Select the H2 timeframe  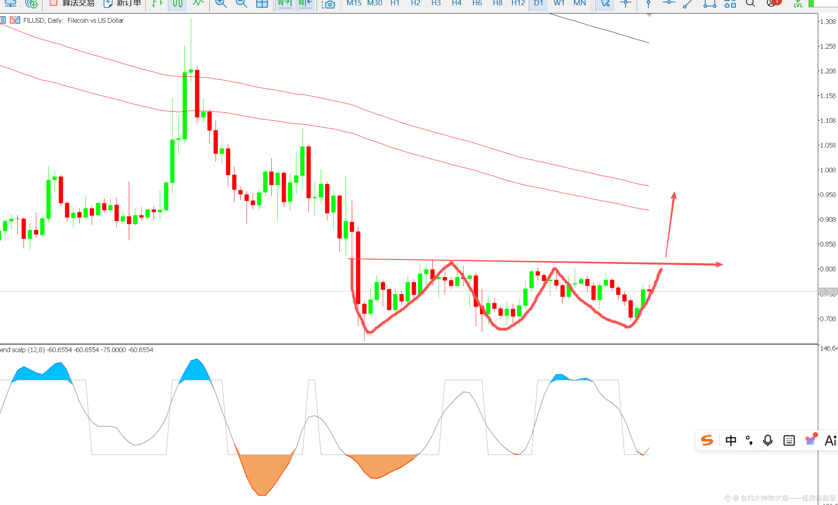[415, 3]
